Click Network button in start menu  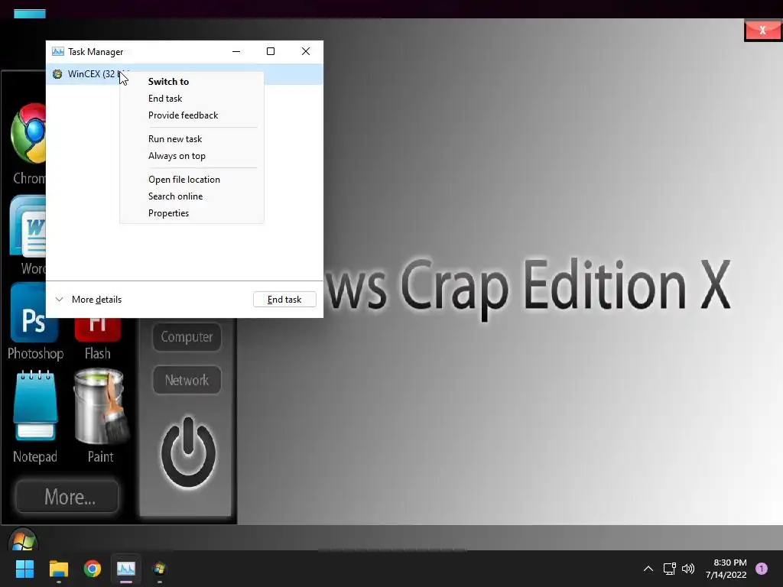click(187, 381)
